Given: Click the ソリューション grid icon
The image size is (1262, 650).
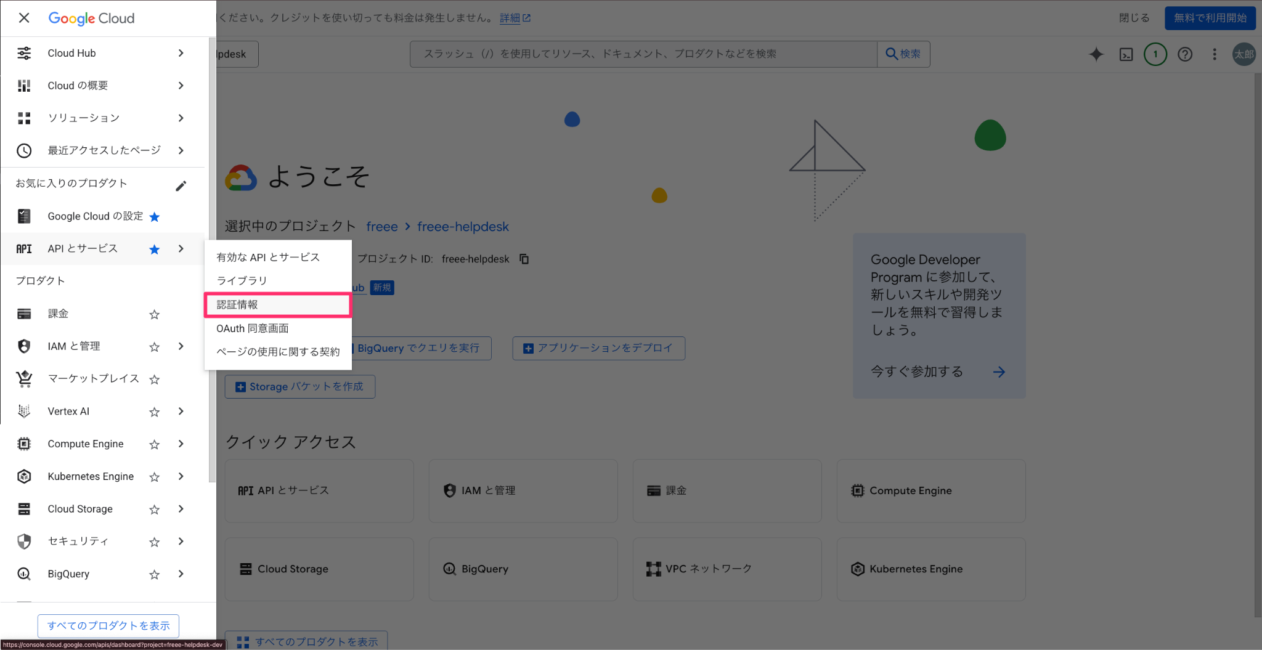Looking at the screenshot, I should 24,118.
